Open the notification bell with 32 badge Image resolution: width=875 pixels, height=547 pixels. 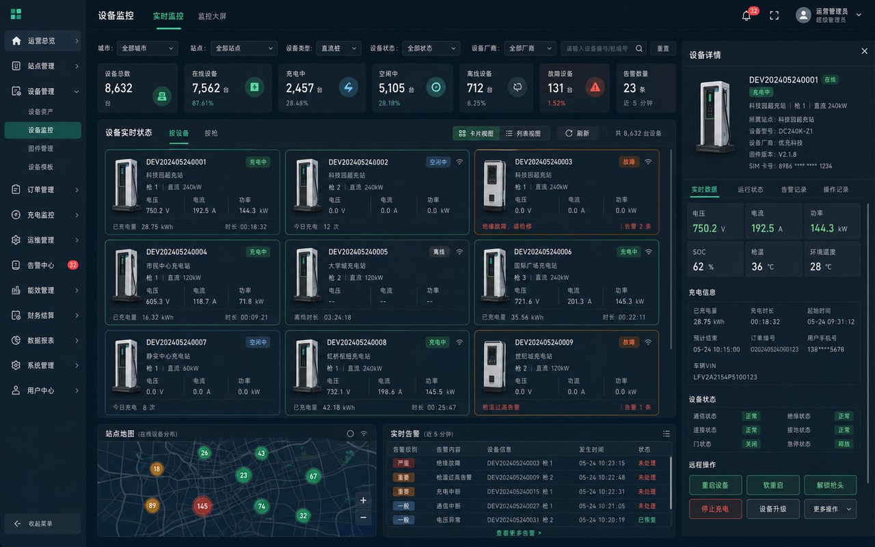[746, 15]
